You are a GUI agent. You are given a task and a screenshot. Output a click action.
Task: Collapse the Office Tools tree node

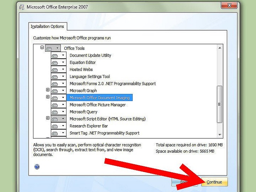pyautogui.click(x=42, y=48)
